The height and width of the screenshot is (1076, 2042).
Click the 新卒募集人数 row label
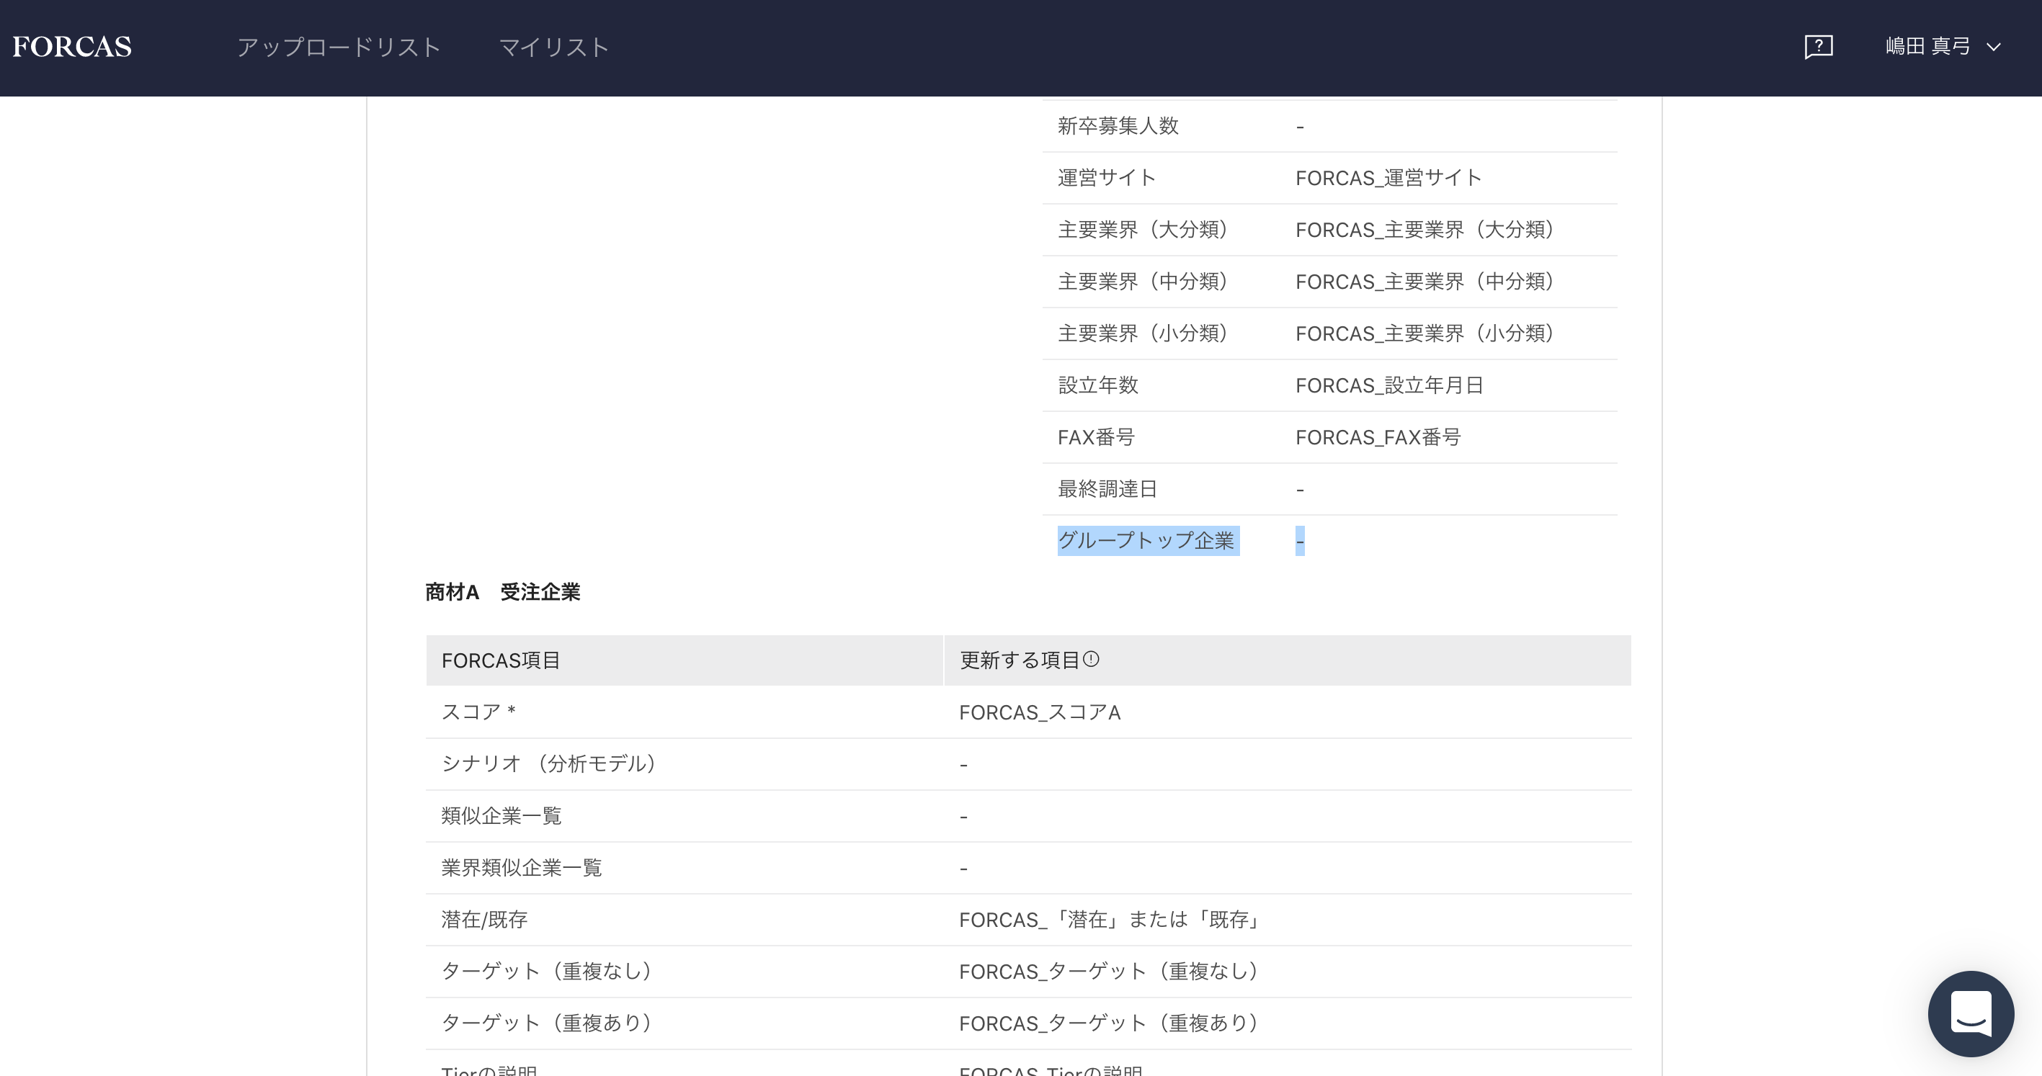pyautogui.click(x=1118, y=125)
